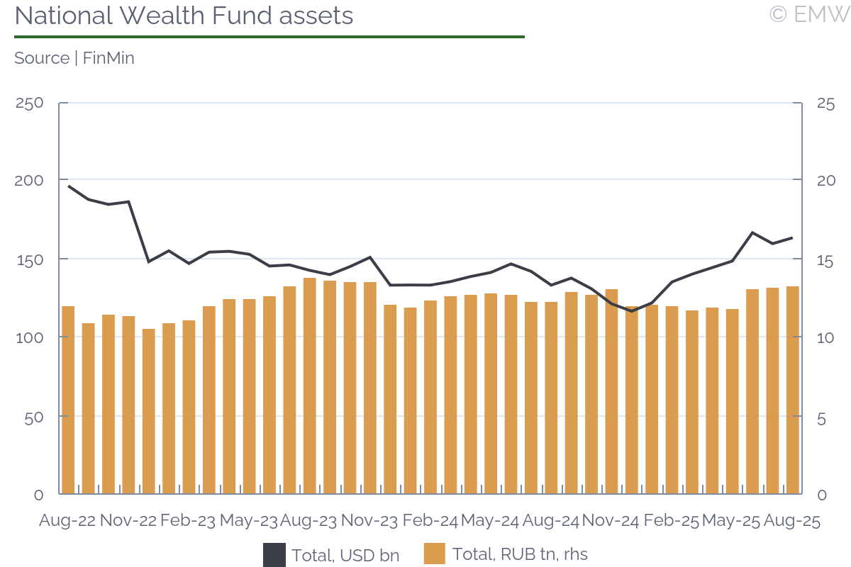Click the orange Total RUB tn legend swatch
Image resolution: width=851 pixels, height=567 pixels.
point(434,554)
